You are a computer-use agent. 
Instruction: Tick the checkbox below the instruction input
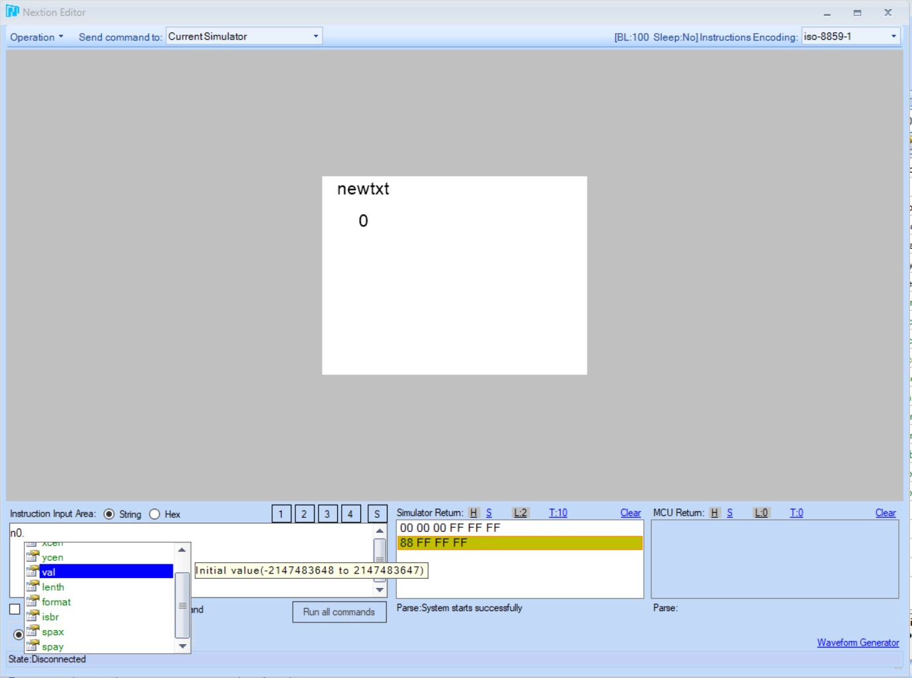click(x=15, y=609)
